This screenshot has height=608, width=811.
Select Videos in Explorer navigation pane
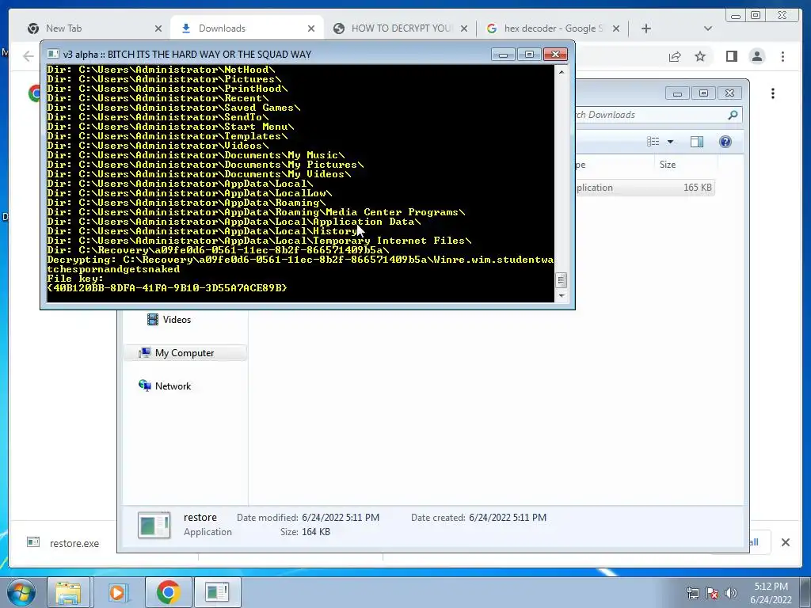(169, 320)
